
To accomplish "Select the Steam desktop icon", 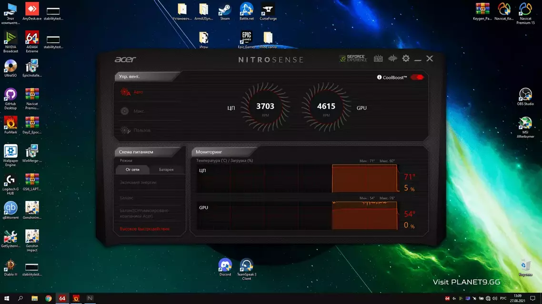I will (x=225, y=12).
